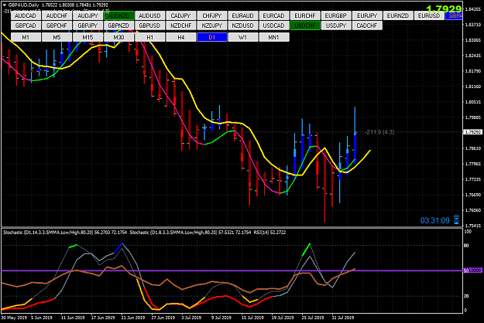Switch chart to AUDCAD symbol
Image resolution: width=484 pixels, height=323 pixels.
(x=26, y=15)
